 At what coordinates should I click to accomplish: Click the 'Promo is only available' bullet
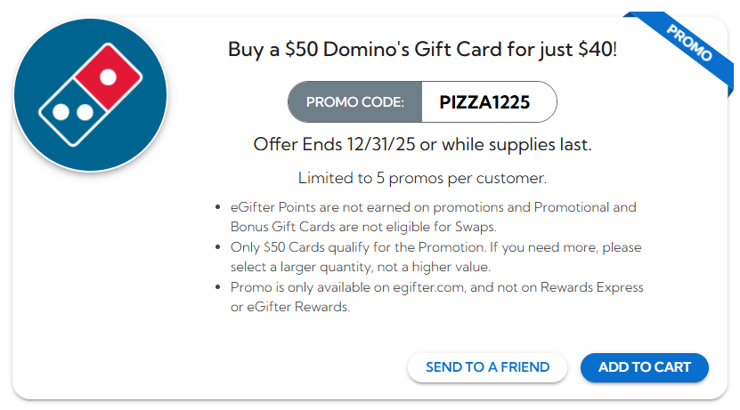coord(436,287)
